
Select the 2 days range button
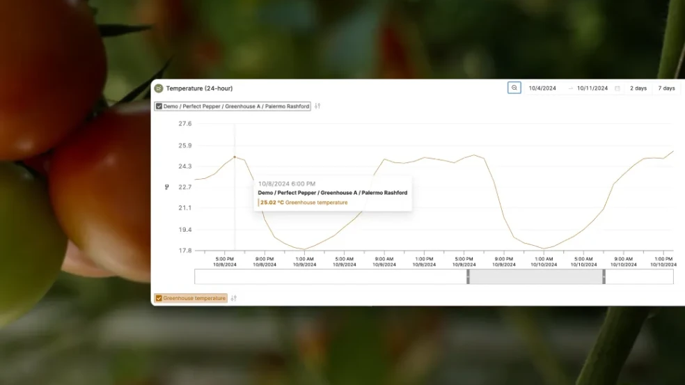(x=638, y=88)
